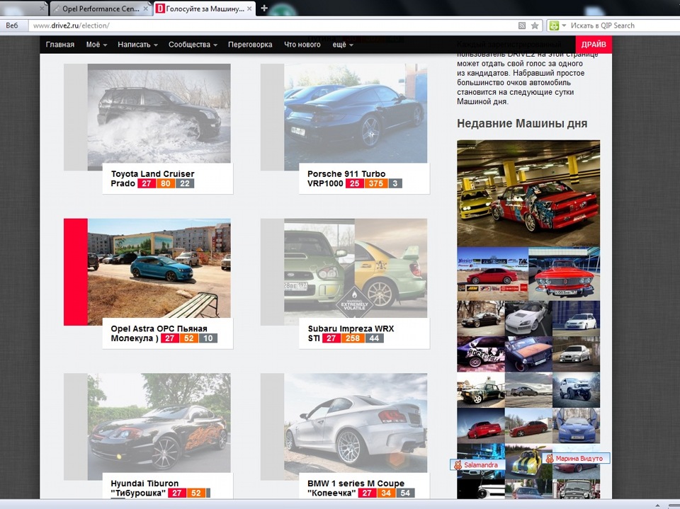
Task: Bookmark page with the star icon
Action: click(535, 25)
